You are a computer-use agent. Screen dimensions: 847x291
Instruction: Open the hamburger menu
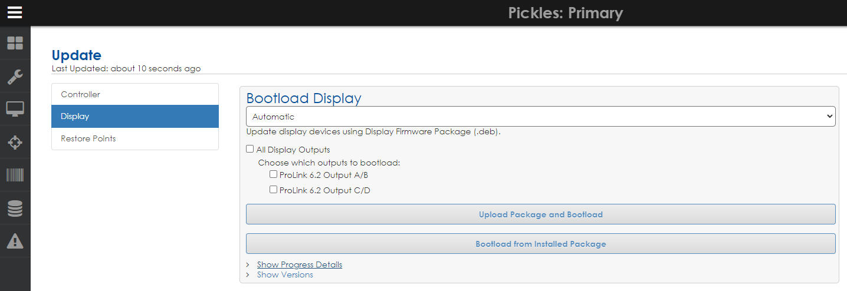tap(15, 12)
